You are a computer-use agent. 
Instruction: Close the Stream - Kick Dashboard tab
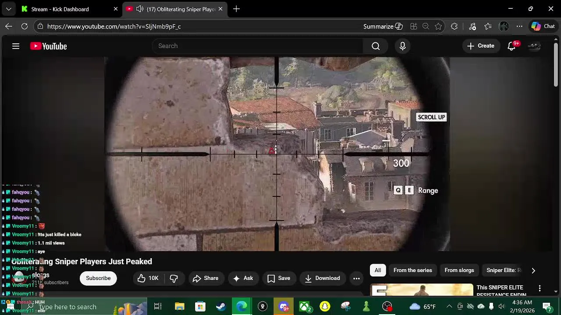tap(116, 9)
